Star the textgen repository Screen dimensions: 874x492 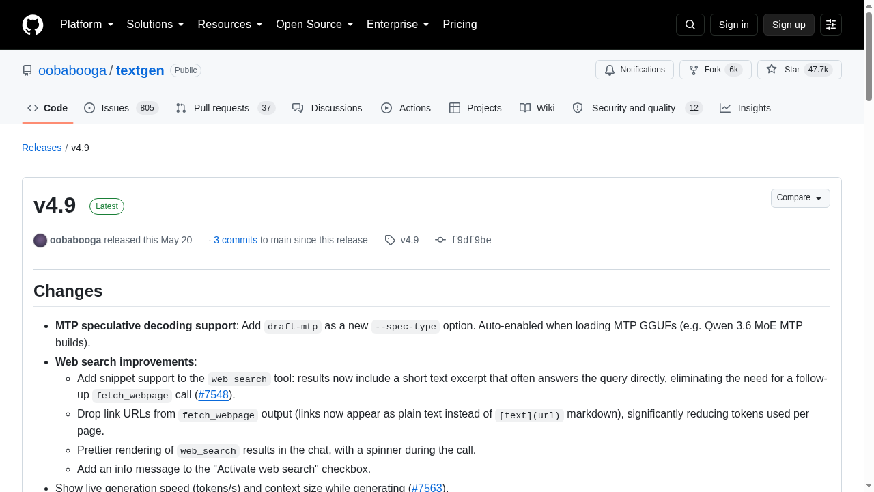click(800, 70)
